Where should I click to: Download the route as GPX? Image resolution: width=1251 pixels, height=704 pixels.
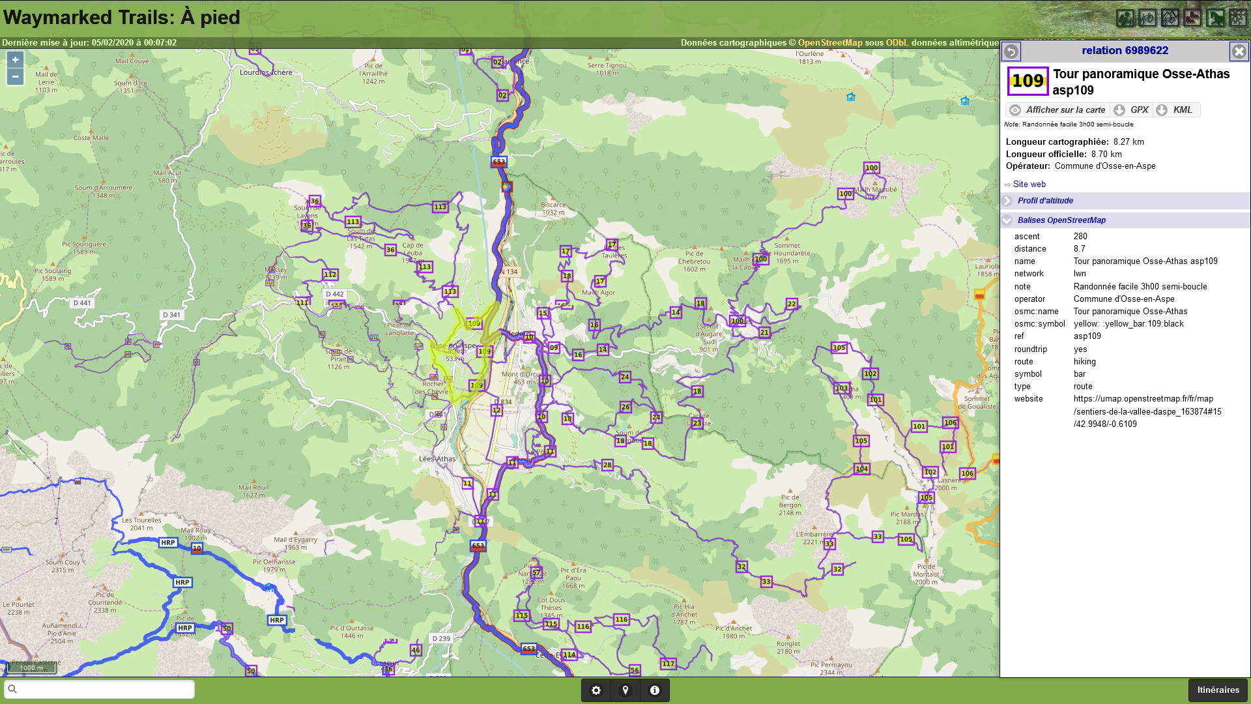(x=1132, y=110)
